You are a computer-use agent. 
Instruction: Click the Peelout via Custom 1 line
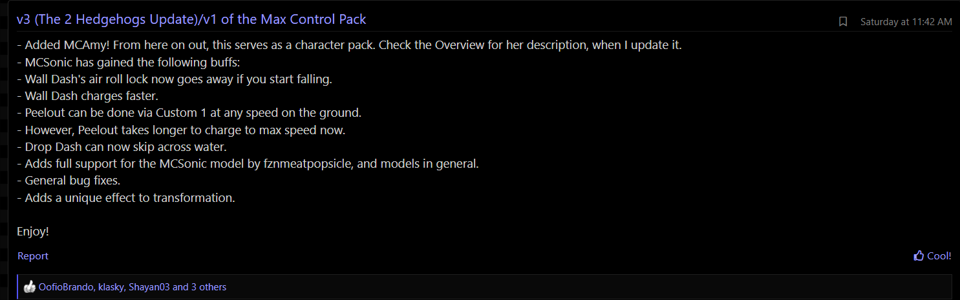pyautogui.click(x=189, y=113)
